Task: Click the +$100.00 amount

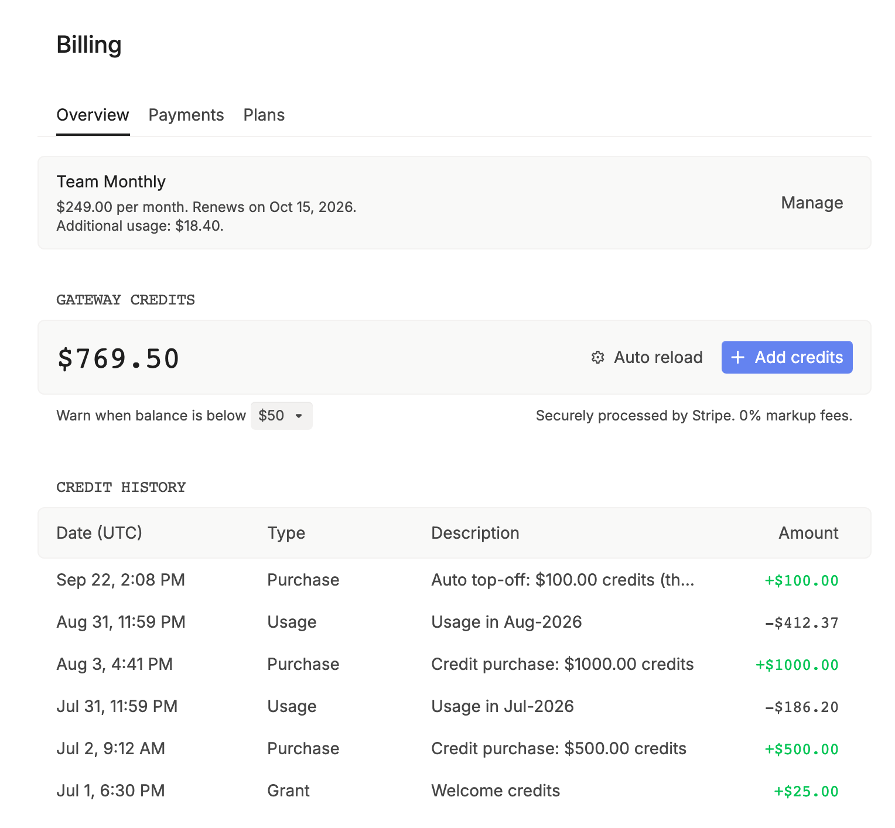Action: pos(801,580)
